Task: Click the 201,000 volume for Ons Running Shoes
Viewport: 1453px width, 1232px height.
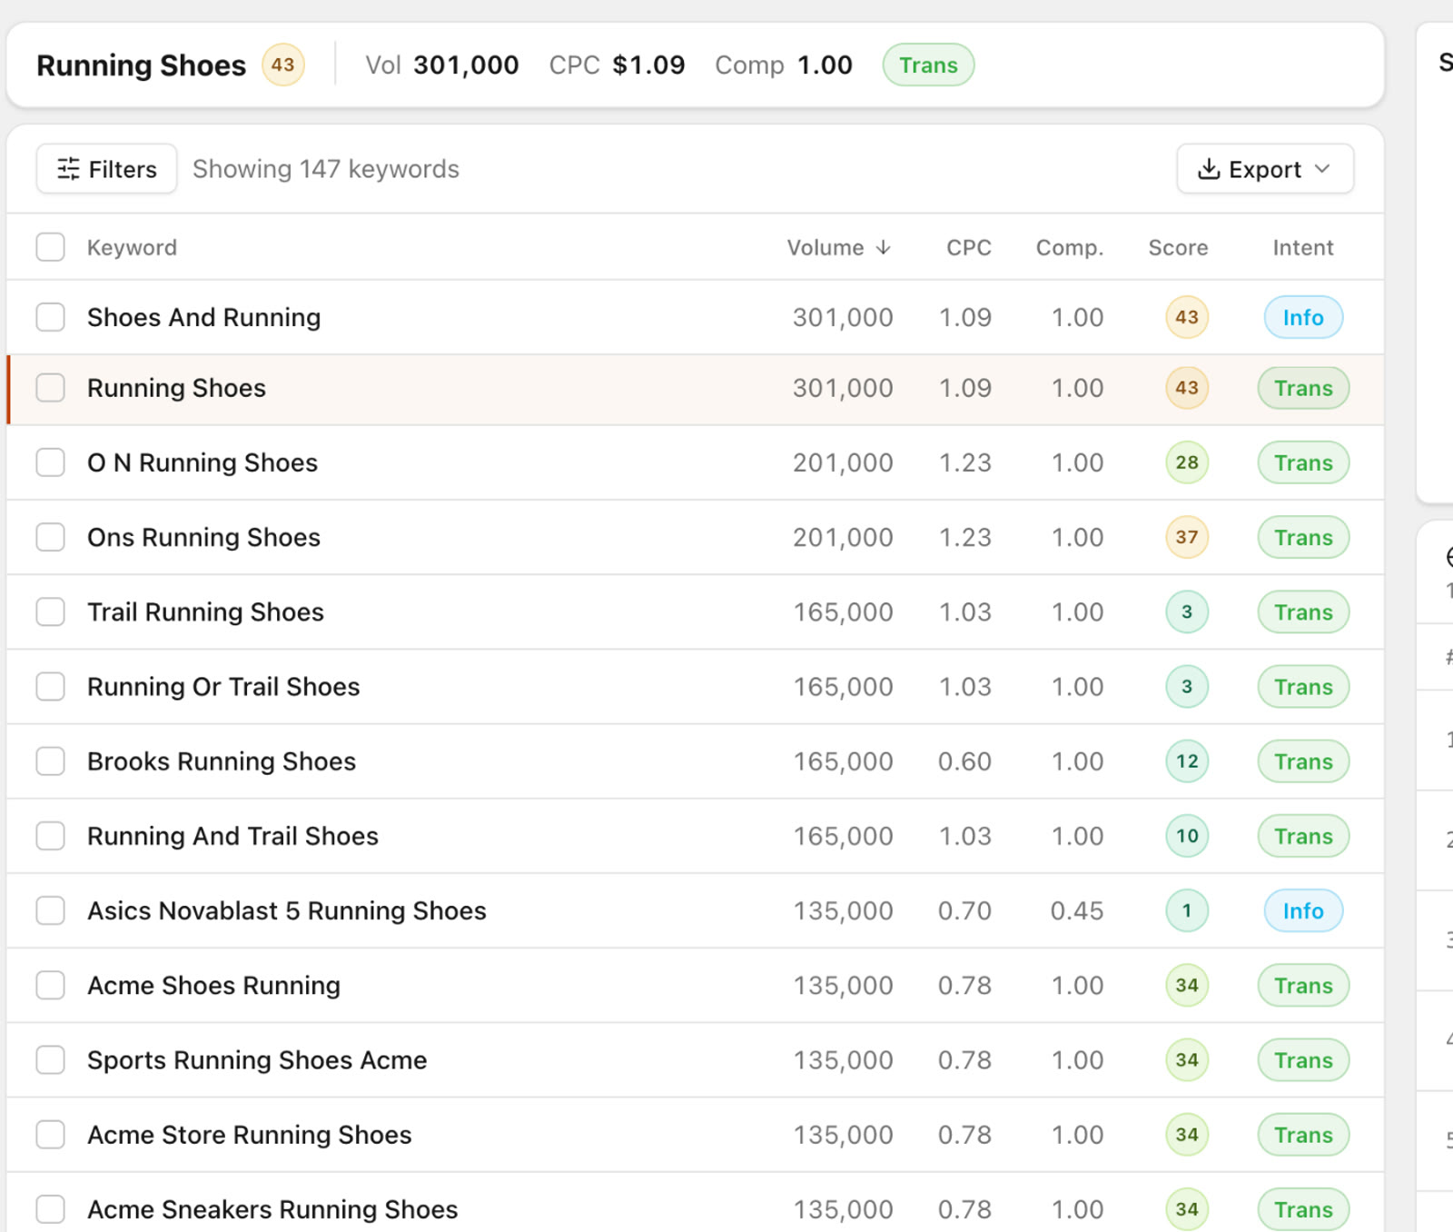Action: tap(843, 537)
